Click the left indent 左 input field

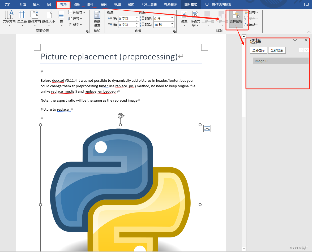127,19
